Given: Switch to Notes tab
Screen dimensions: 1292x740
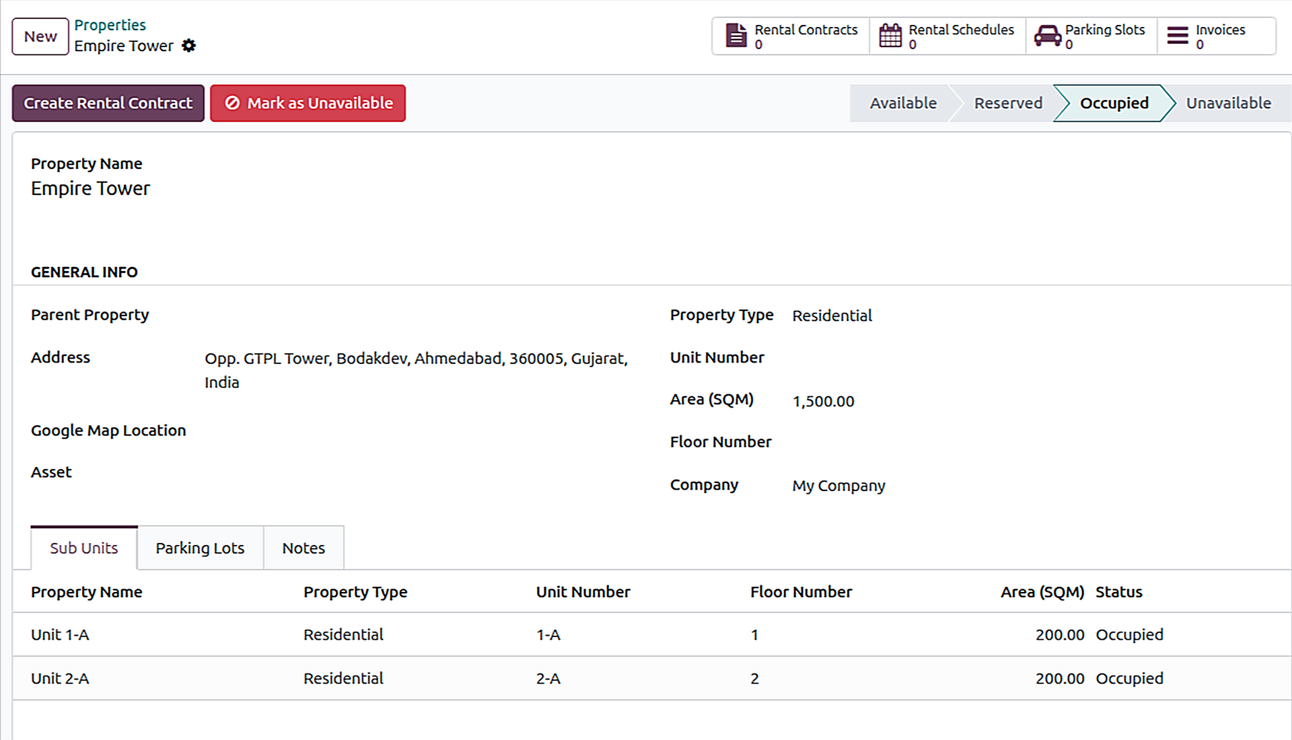Looking at the screenshot, I should pos(303,548).
